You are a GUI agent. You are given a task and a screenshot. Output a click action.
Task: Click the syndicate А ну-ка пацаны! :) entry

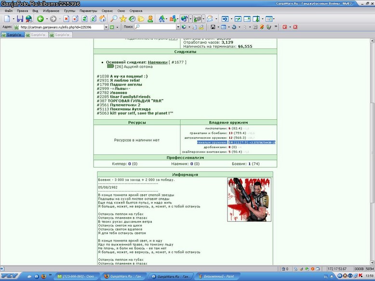pyautogui.click(x=129, y=77)
